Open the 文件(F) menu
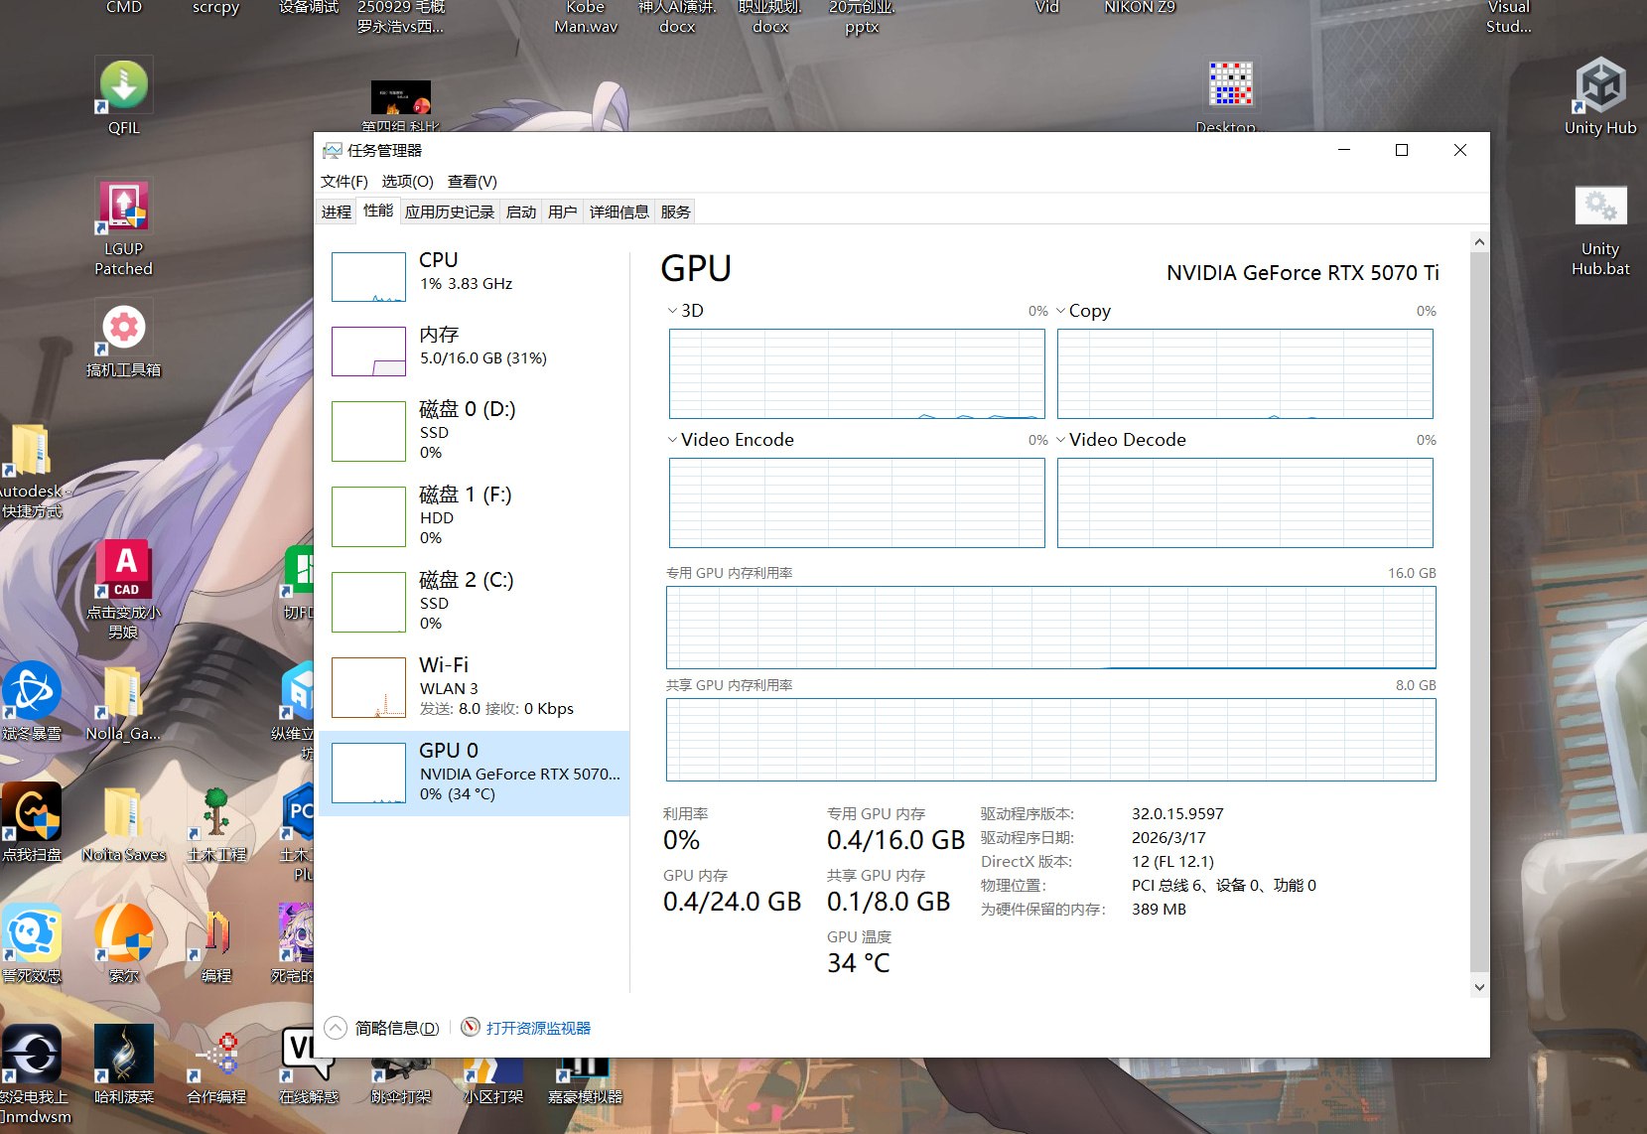The image size is (1647, 1134). 343,181
